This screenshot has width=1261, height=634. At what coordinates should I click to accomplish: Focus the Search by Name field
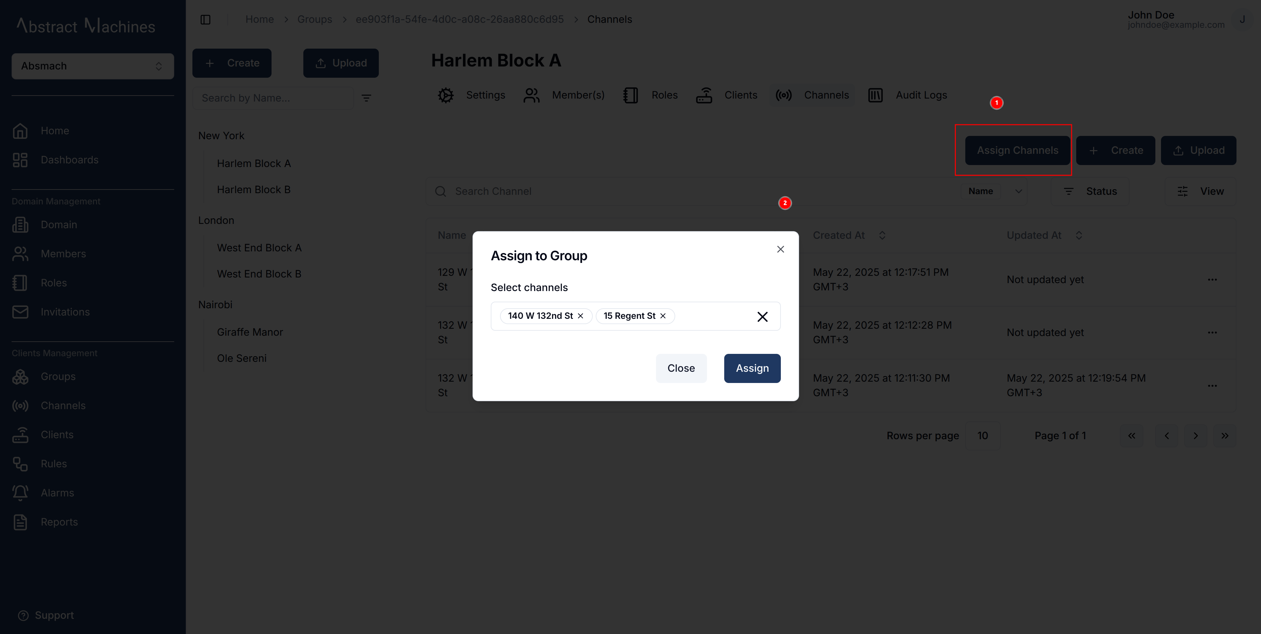[273, 98]
